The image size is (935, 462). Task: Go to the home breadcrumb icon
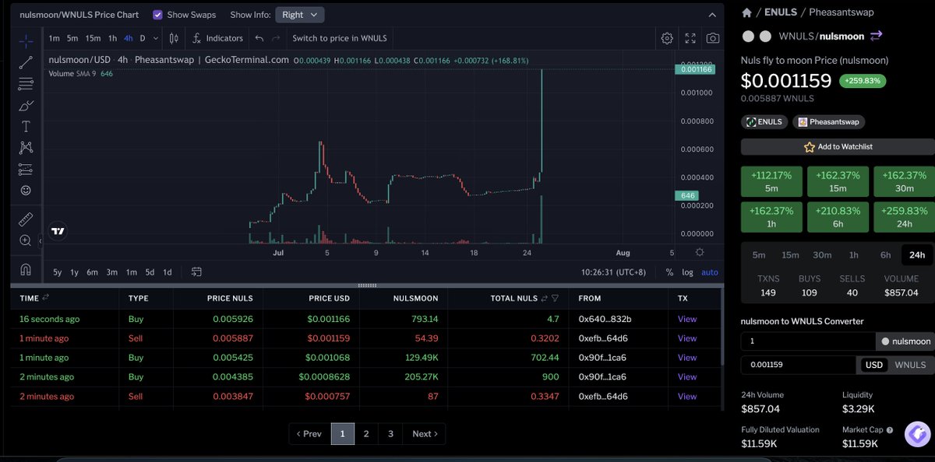click(746, 12)
